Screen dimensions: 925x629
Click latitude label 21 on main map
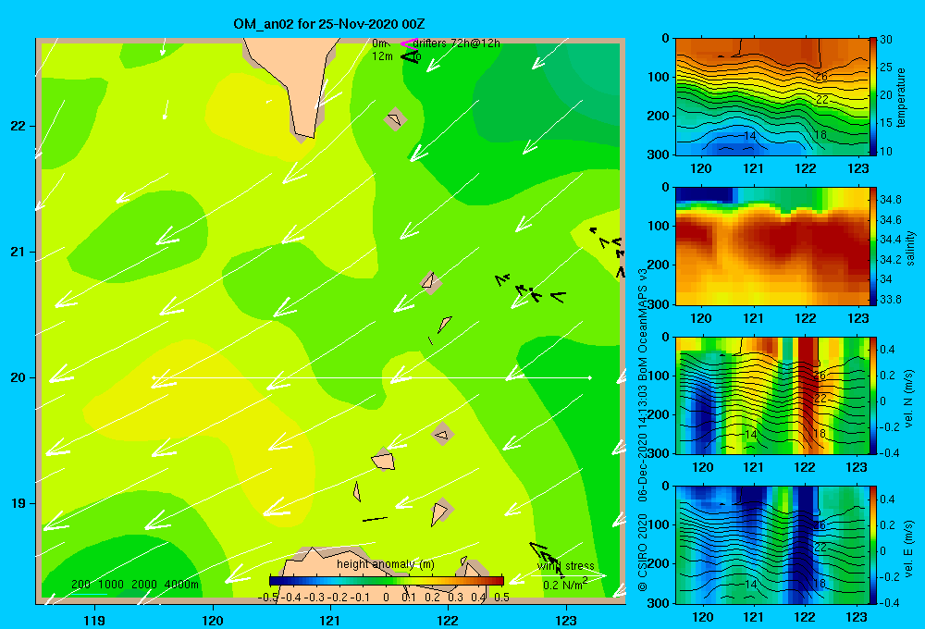(18, 252)
